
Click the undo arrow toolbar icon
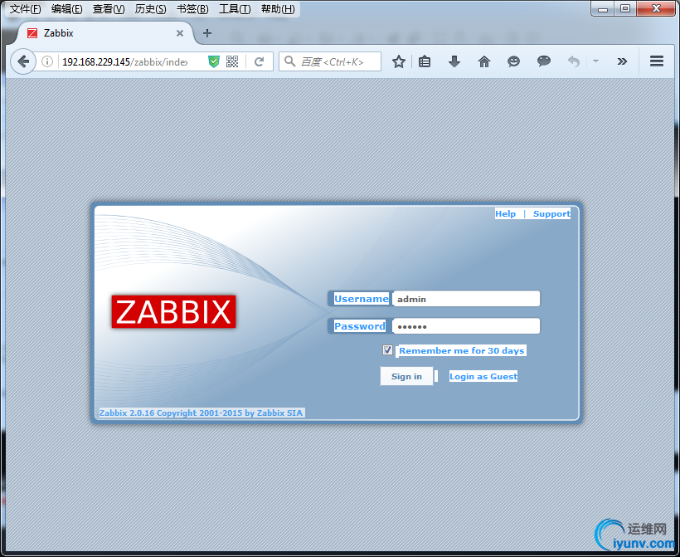tap(574, 61)
